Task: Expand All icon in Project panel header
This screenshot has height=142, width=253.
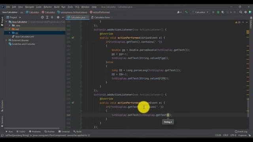Action: click(47, 17)
